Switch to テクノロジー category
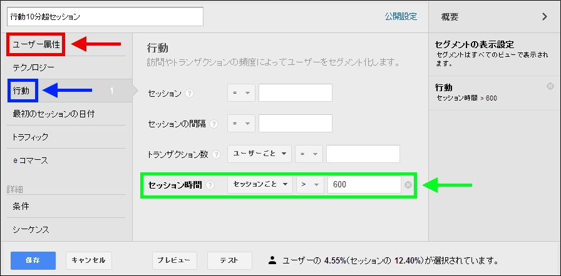This screenshot has width=561, height=276. click(34, 67)
